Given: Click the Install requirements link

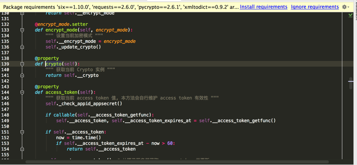Looking at the screenshot, I should (263, 7).
